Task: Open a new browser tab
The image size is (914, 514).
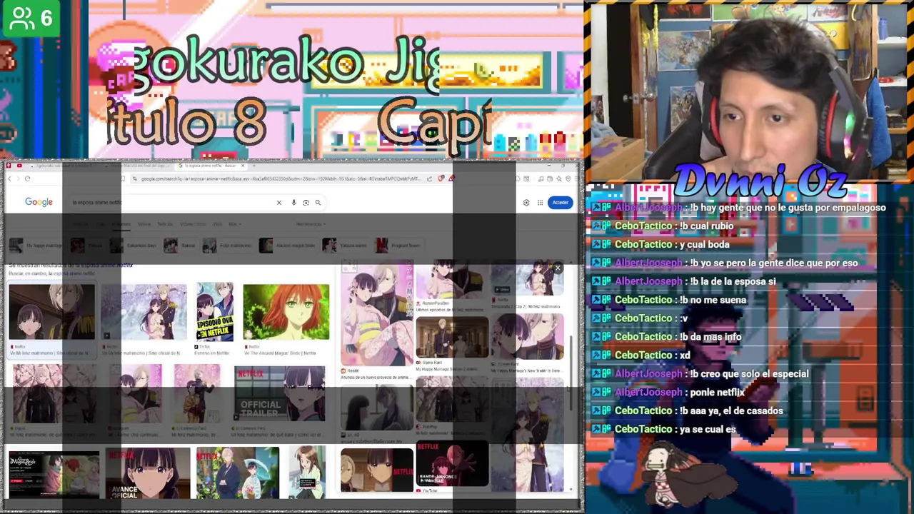Action: pos(254,166)
